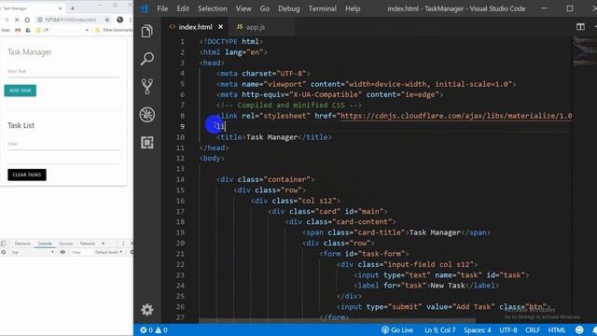Screen dimensions: 597x336
Task: Open the JavaScript context 'top' dropdown
Action: (33, 252)
